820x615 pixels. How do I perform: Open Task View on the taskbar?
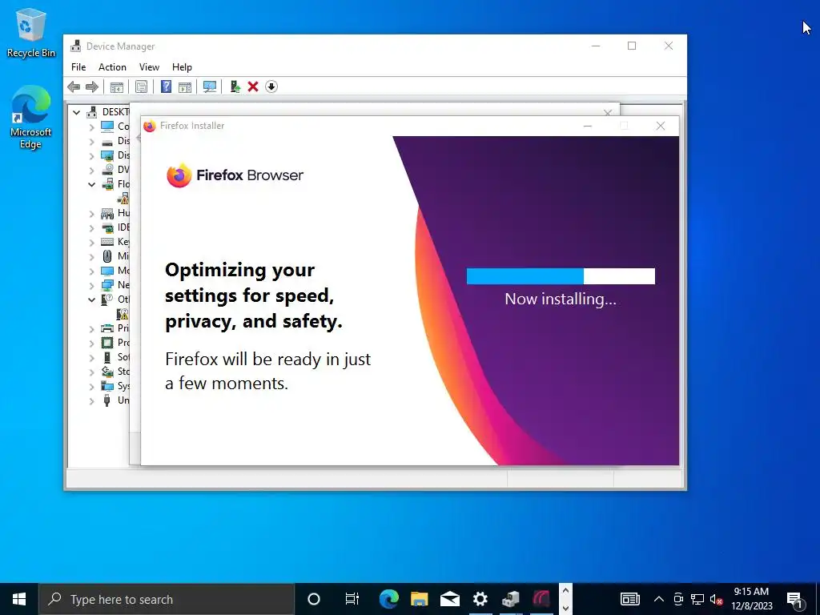(352, 599)
